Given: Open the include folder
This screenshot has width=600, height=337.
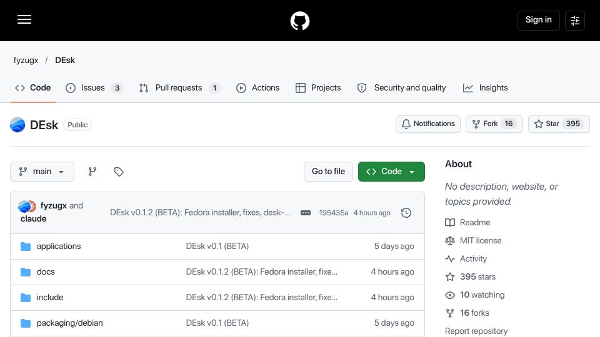Looking at the screenshot, I should (x=50, y=298).
